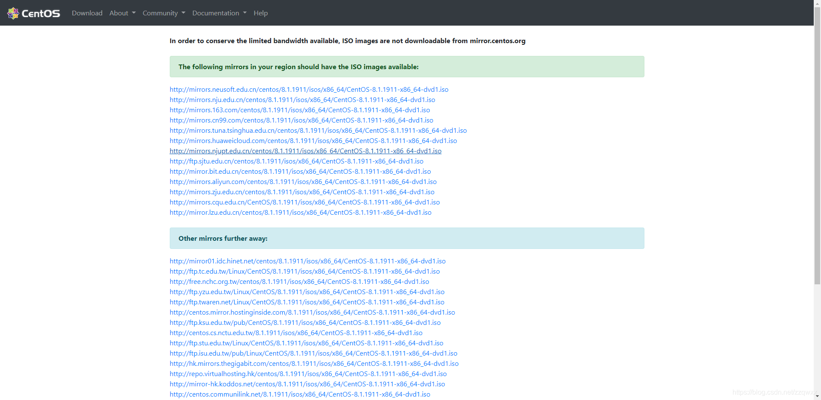Image resolution: width=821 pixels, height=400 pixels.
Task: Open the ftp.ksu.edu.tw ISO link
Action: point(305,323)
